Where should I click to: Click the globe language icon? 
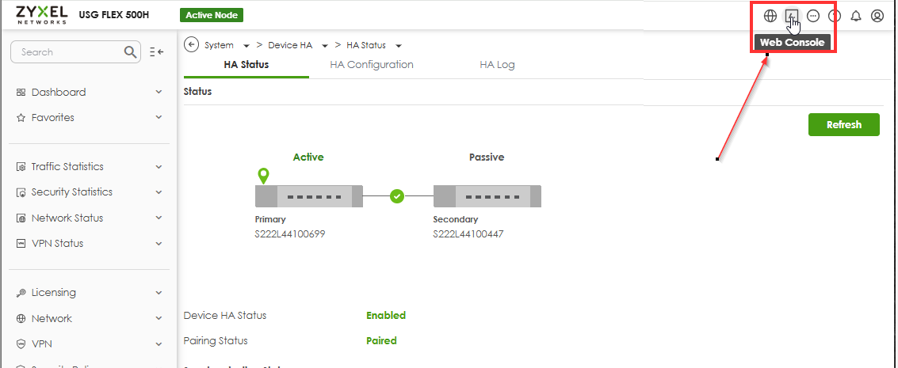tap(770, 16)
